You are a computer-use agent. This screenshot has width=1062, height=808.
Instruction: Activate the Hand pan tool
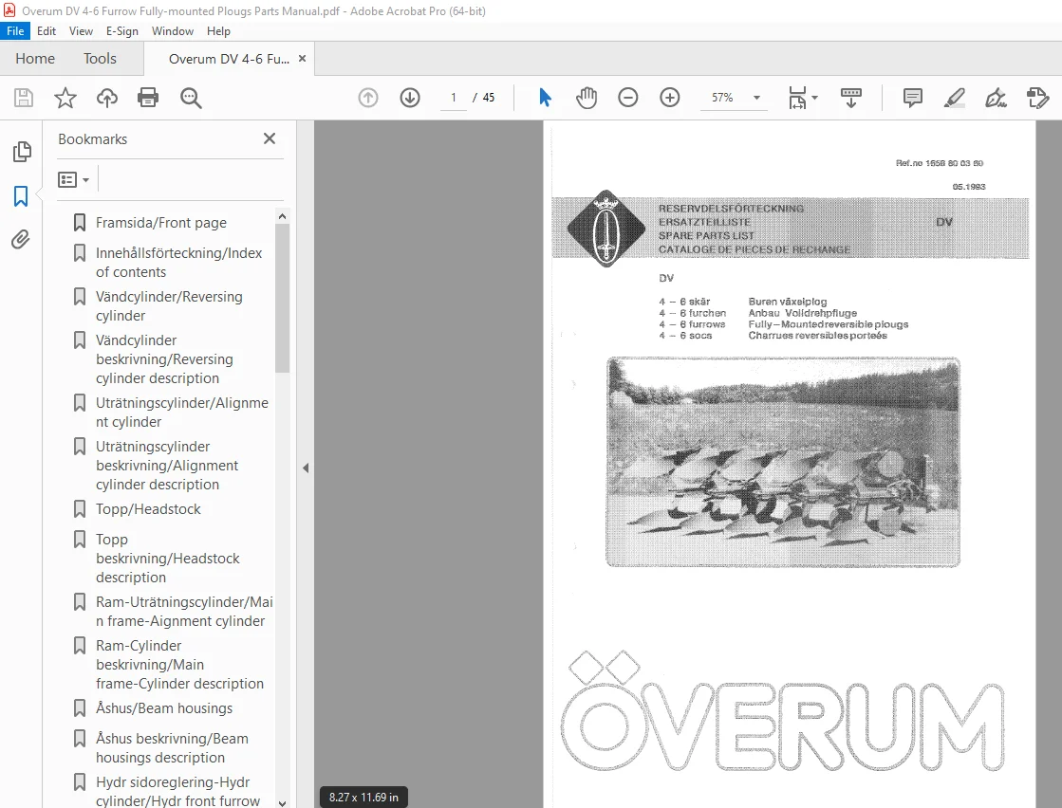tap(587, 98)
